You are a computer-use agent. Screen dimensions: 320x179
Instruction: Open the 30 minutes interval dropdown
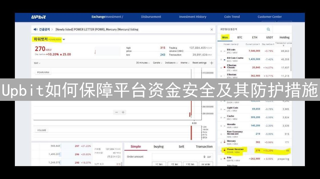click(x=143, y=63)
